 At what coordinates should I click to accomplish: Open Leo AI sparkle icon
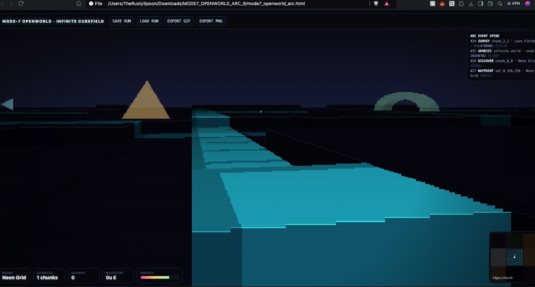pyautogui.click(x=500, y=4)
